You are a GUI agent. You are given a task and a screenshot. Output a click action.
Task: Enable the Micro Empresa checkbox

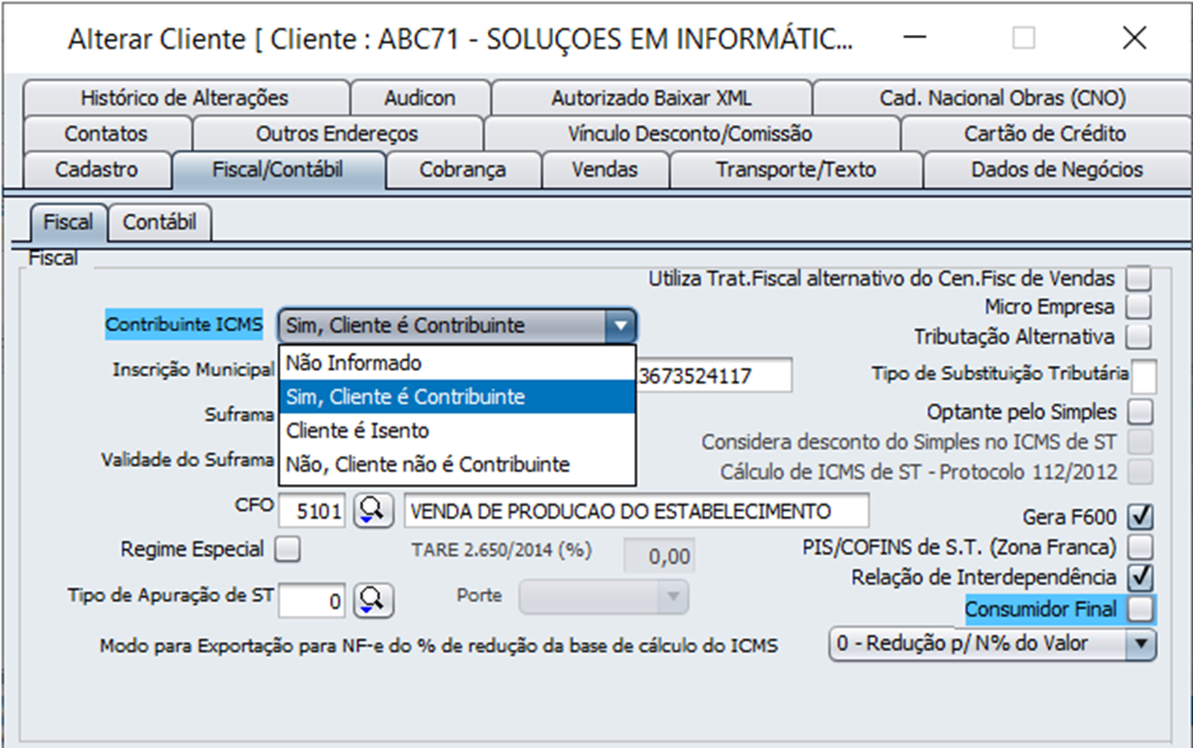click(1138, 307)
